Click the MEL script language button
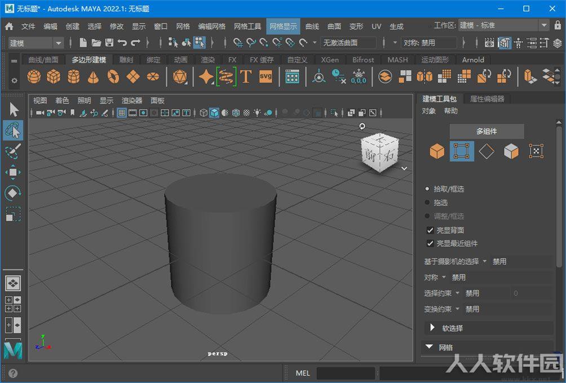Image resolution: width=566 pixels, height=383 pixels. click(303, 373)
